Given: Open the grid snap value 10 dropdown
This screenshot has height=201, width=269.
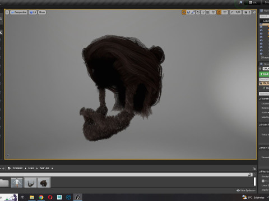Looking at the screenshot, I should (213, 12).
